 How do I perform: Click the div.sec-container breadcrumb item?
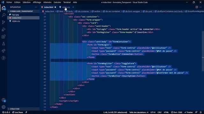[113, 11]
